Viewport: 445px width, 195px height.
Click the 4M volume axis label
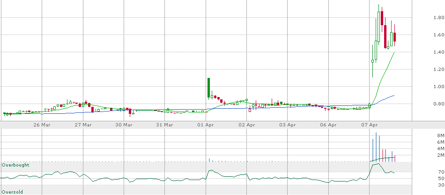click(x=440, y=148)
